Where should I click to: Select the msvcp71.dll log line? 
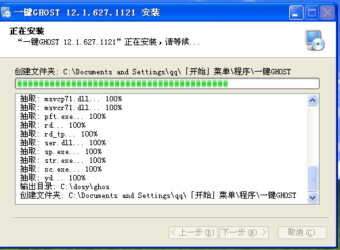(x=71, y=99)
